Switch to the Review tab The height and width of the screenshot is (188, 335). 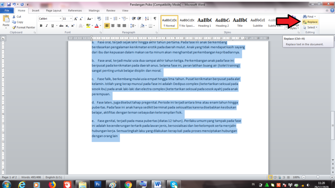coord(111,10)
